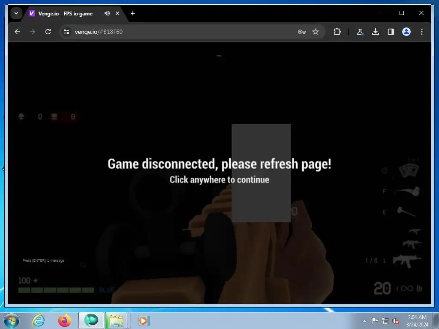This screenshot has width=439, height=329.
Task: Maximize the browser window
Action: pos(401,13)
